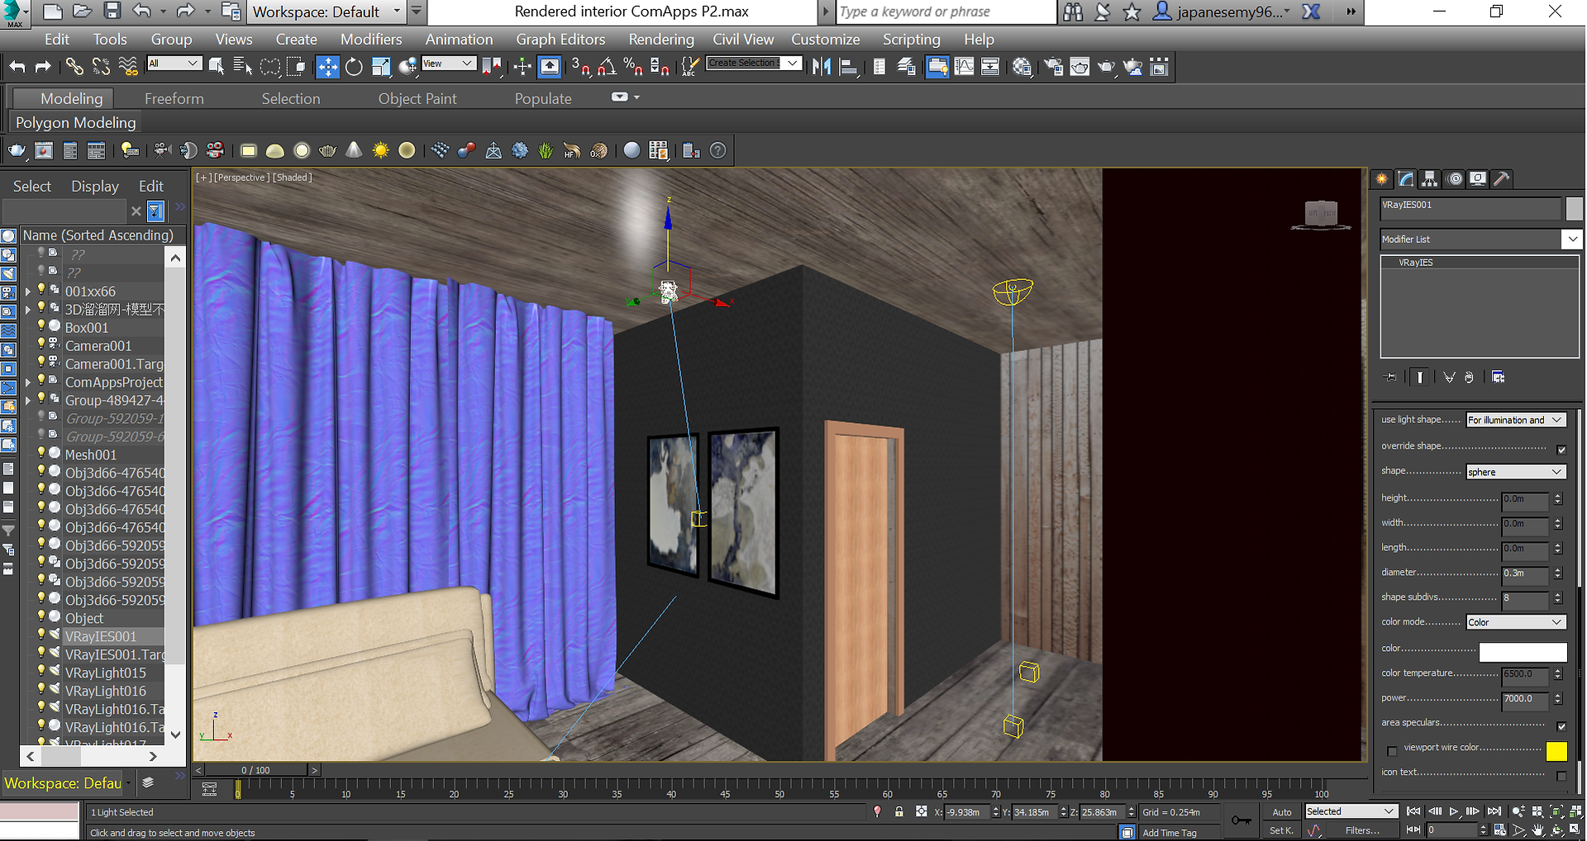Open the Motion command panel tab
This screenshot has height=841, width=1587.
[1454, 178]
